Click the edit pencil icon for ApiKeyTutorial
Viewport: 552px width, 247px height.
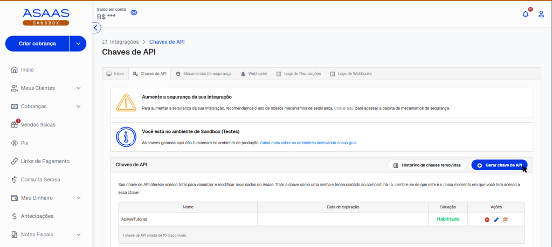pos(496,220)
